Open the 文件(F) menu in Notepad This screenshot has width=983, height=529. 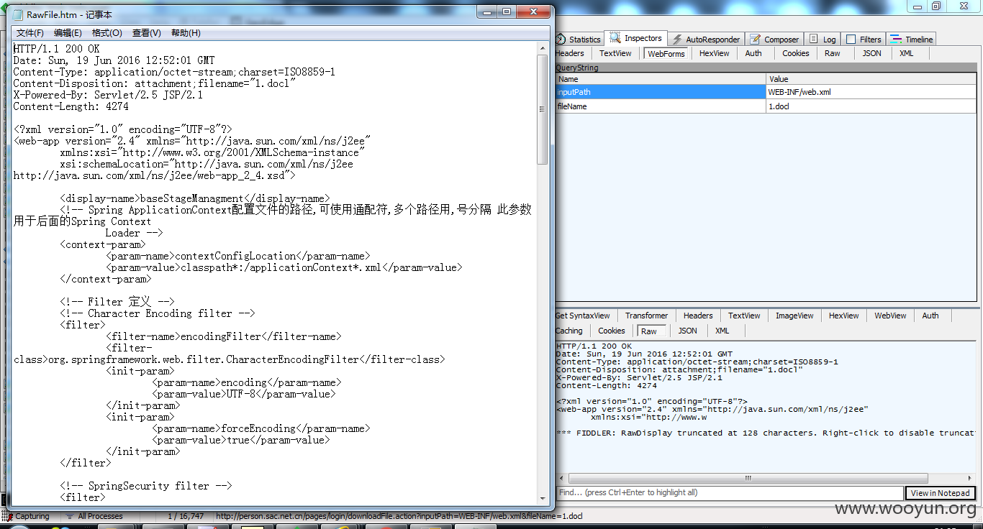pos(30,33)
